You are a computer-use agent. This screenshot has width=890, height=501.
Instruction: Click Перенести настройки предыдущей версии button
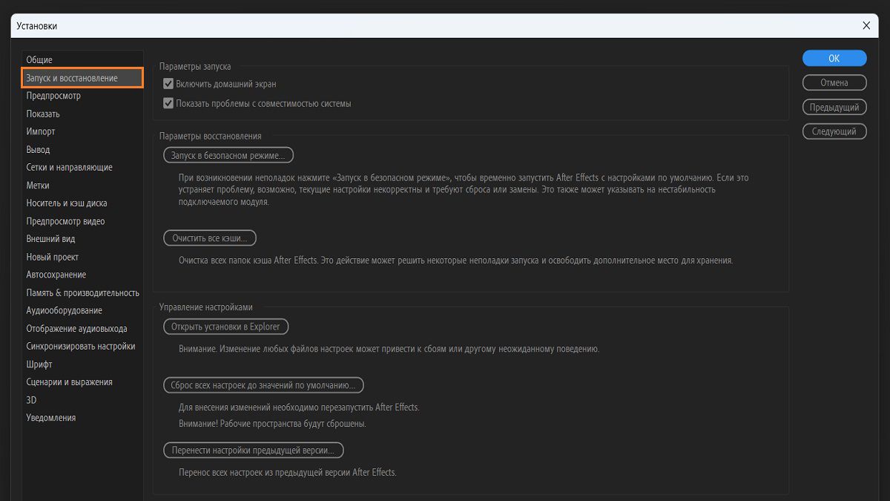coord(253,451)
